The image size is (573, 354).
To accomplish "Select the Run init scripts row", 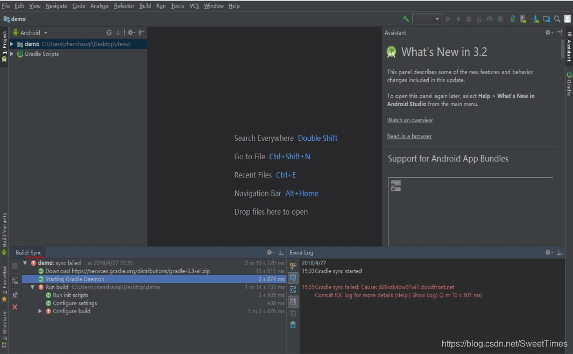I will click(154, 295).
